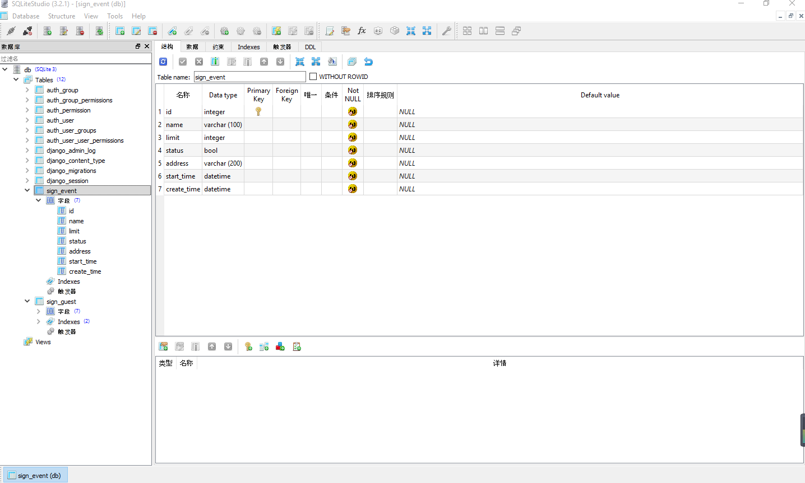805x483 pixels.
Task: Switch to the DDL tab
Action: click(311, 47)
